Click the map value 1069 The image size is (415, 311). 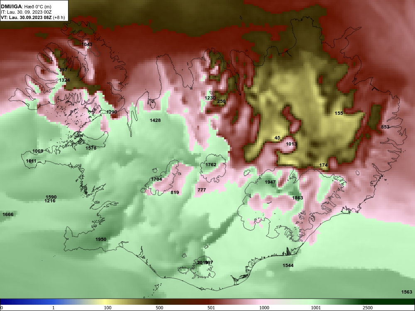pos(38,151)
